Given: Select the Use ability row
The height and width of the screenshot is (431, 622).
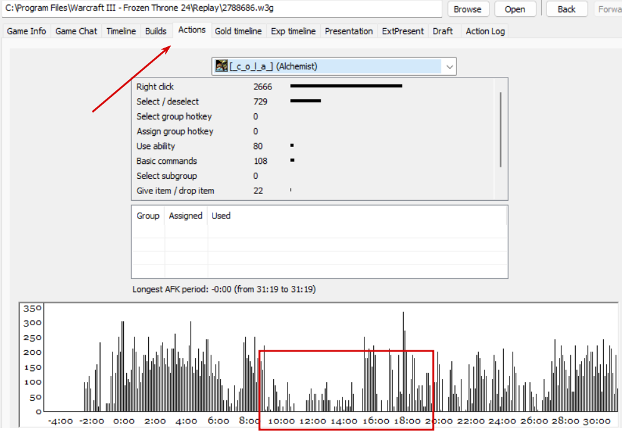Looking at the screenshot, I should pyautogui.click(x=313, y=146).
